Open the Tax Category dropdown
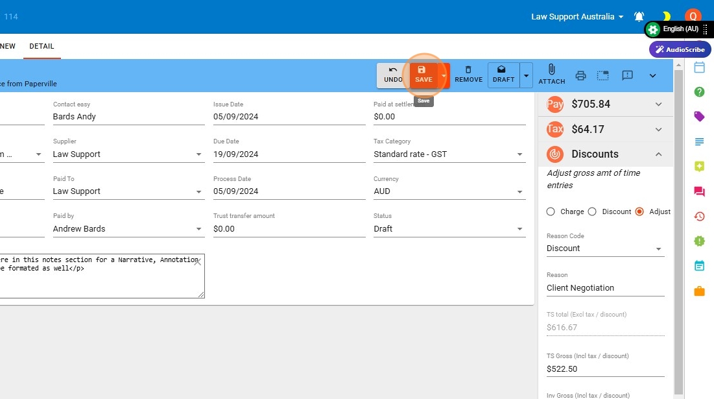The image size is (714, 399). click(449, 154)
